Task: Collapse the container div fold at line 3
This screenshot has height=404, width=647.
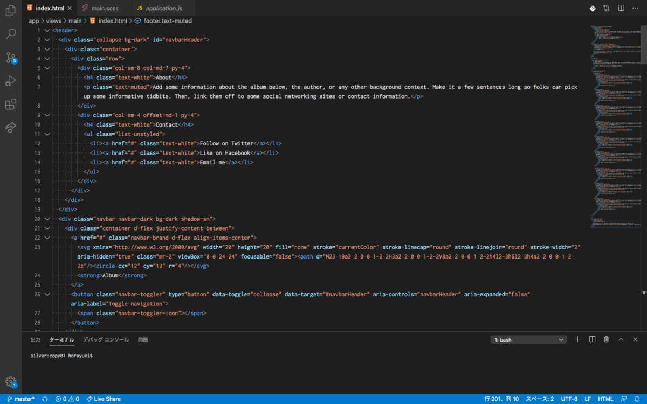Action: tap(47, 49)
